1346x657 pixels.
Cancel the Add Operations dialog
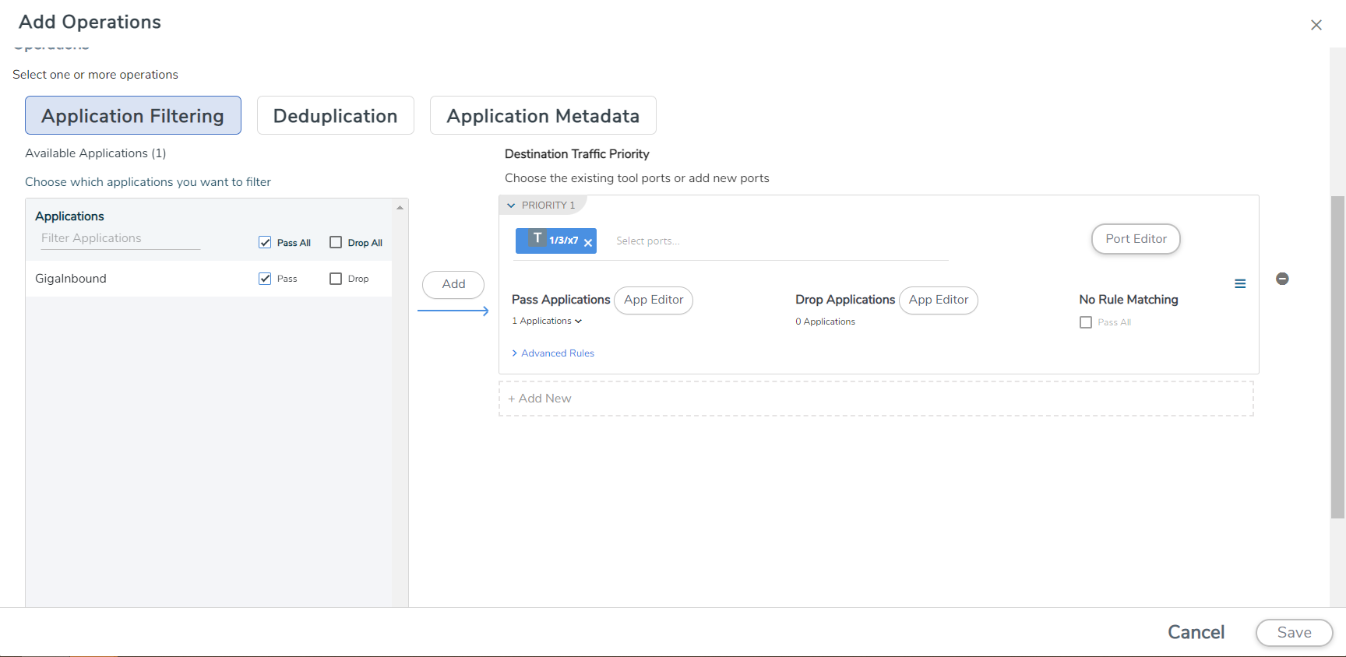(1196, 632)
